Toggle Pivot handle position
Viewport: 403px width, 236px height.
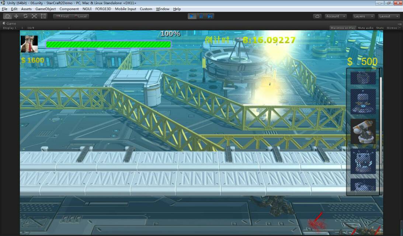(62, 16)
